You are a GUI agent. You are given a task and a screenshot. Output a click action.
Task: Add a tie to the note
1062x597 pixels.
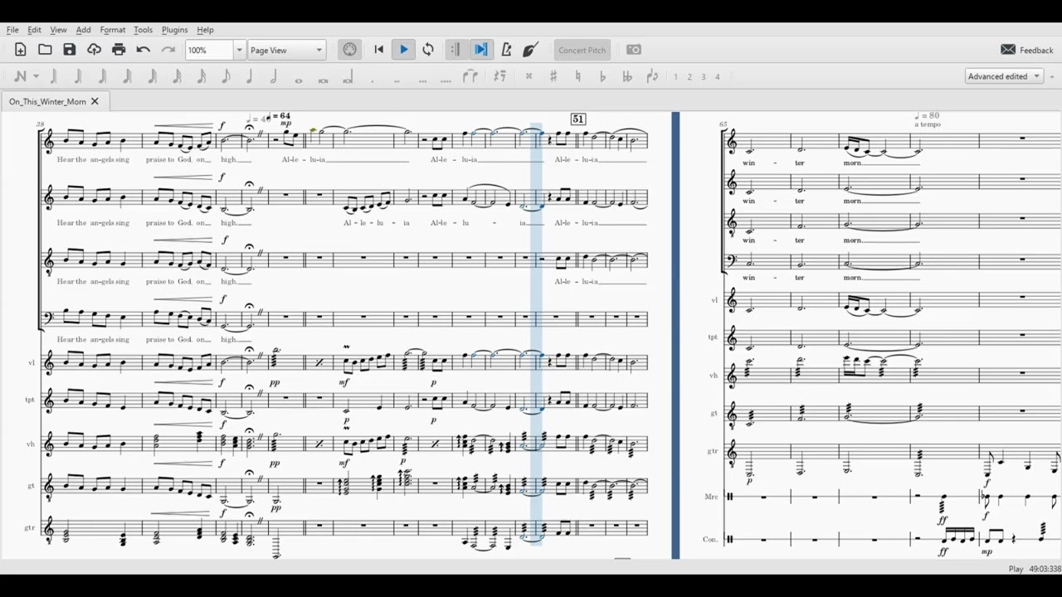coord(470,76)
